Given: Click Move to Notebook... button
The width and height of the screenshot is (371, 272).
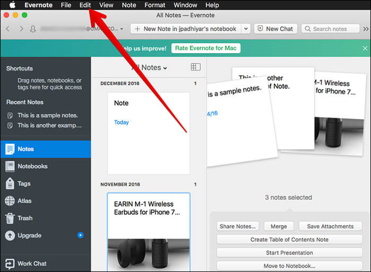Looking at the screenshot, I should pos(289,266).
